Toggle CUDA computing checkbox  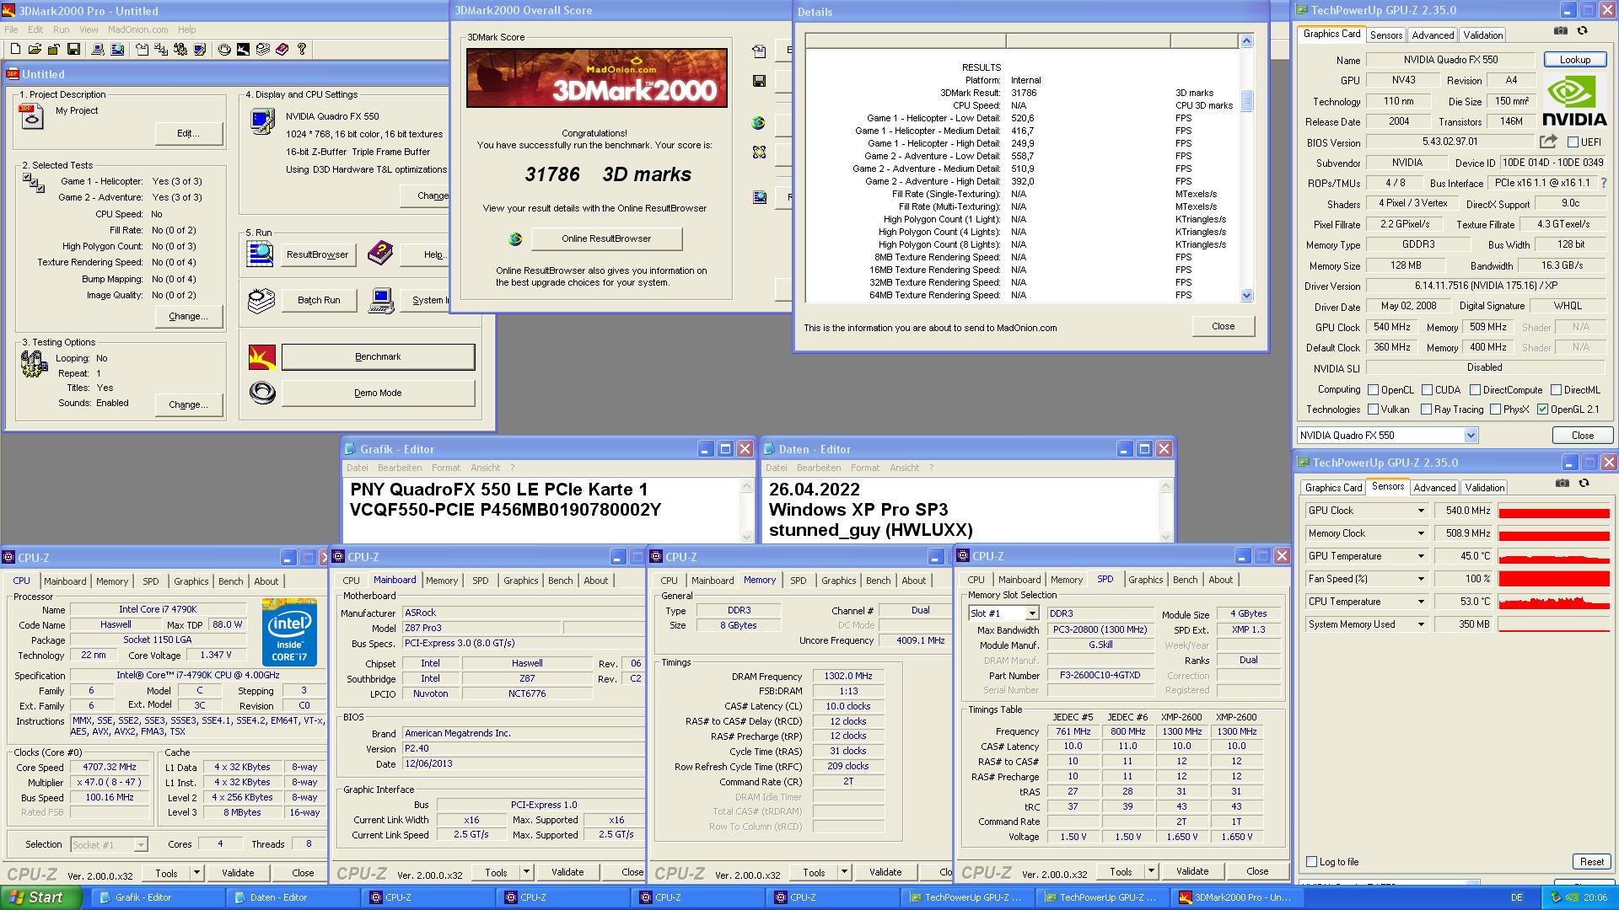(1427, 390)
